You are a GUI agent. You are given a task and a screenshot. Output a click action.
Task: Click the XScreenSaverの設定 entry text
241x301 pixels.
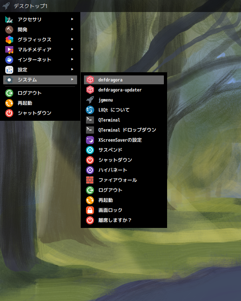click(120, 140)
